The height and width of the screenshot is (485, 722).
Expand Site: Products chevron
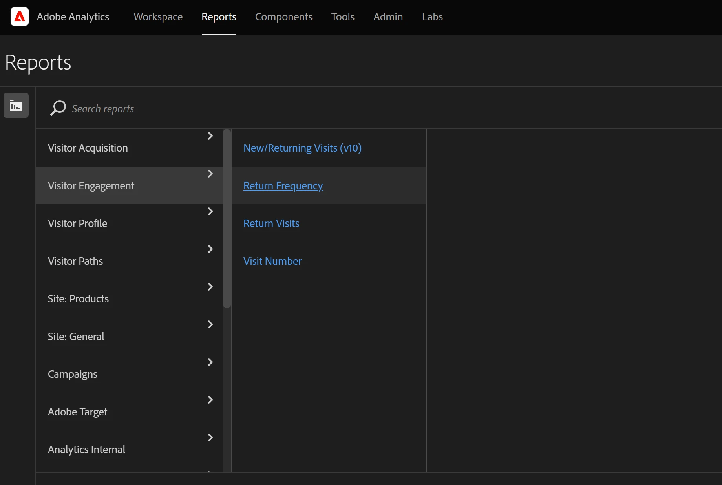click(210, 287)
